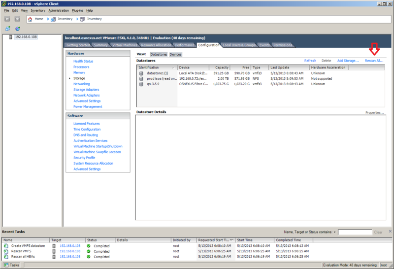Click the Refresh datastores link

point(310,61)
